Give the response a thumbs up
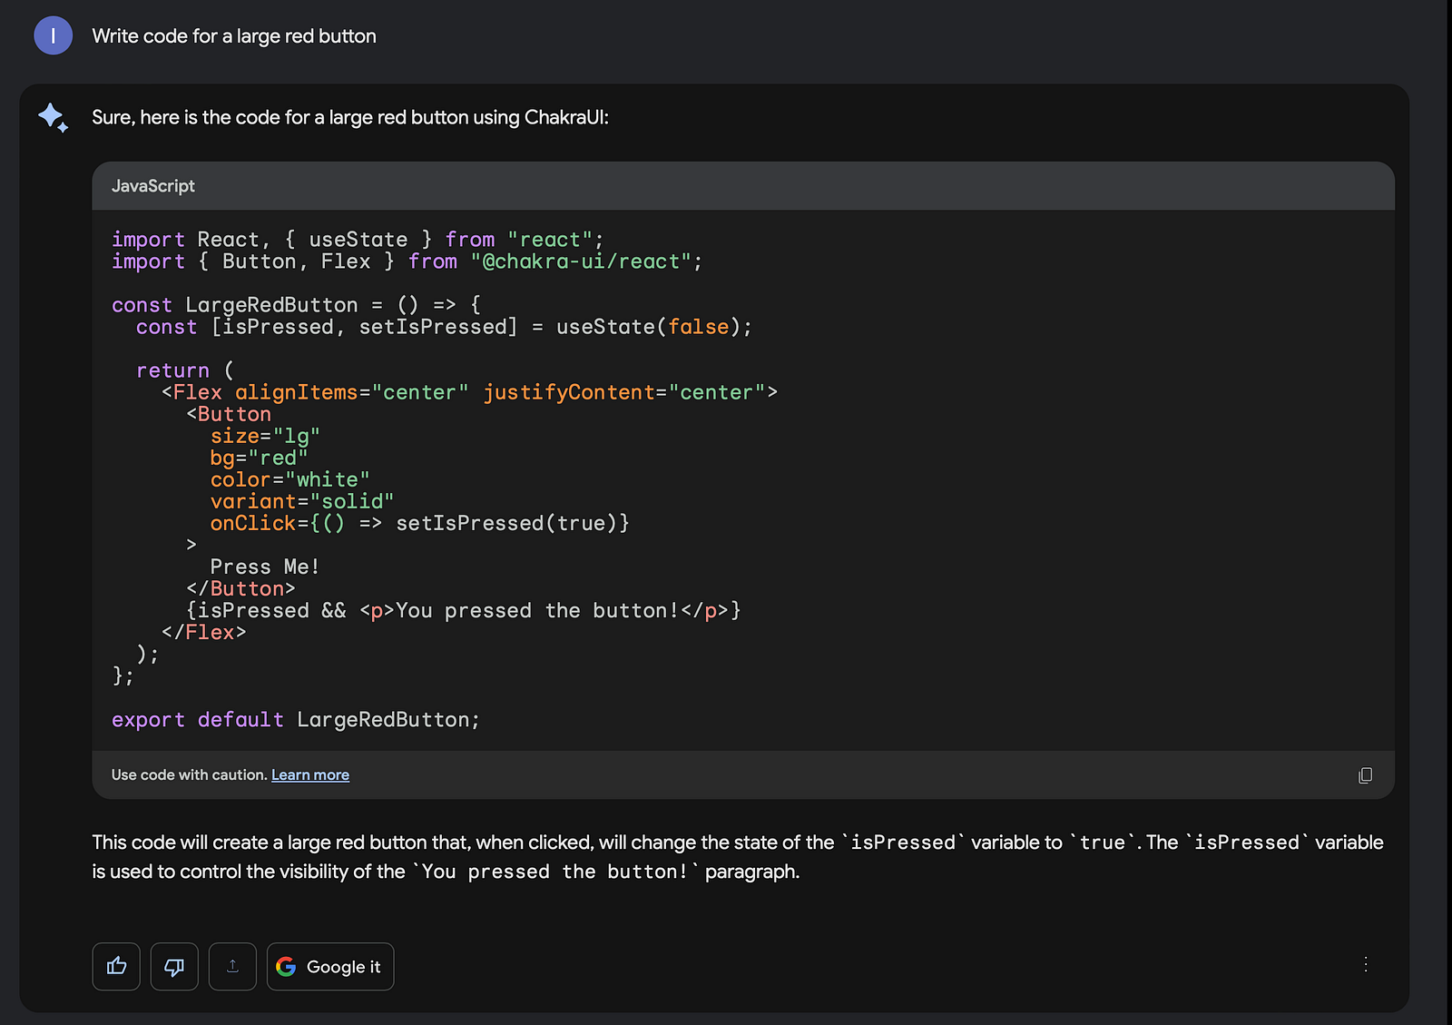Image resolution: width=1452 pixels, height=1025 pixels. tap(116, 966)
